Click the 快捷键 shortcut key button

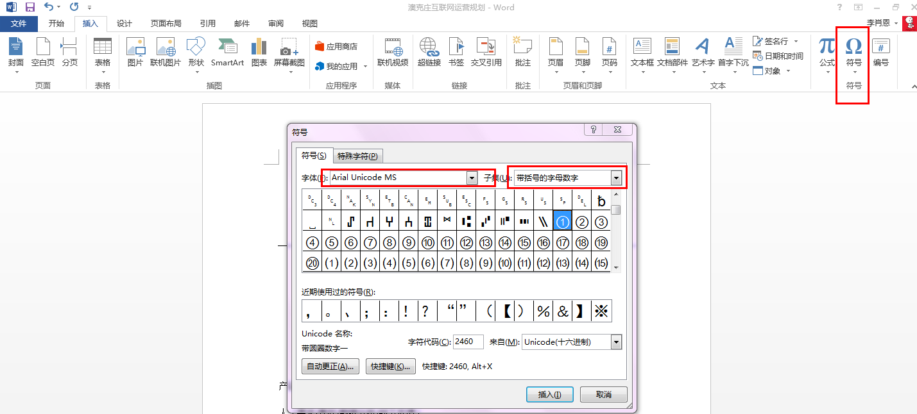click(x=391, y=367)
